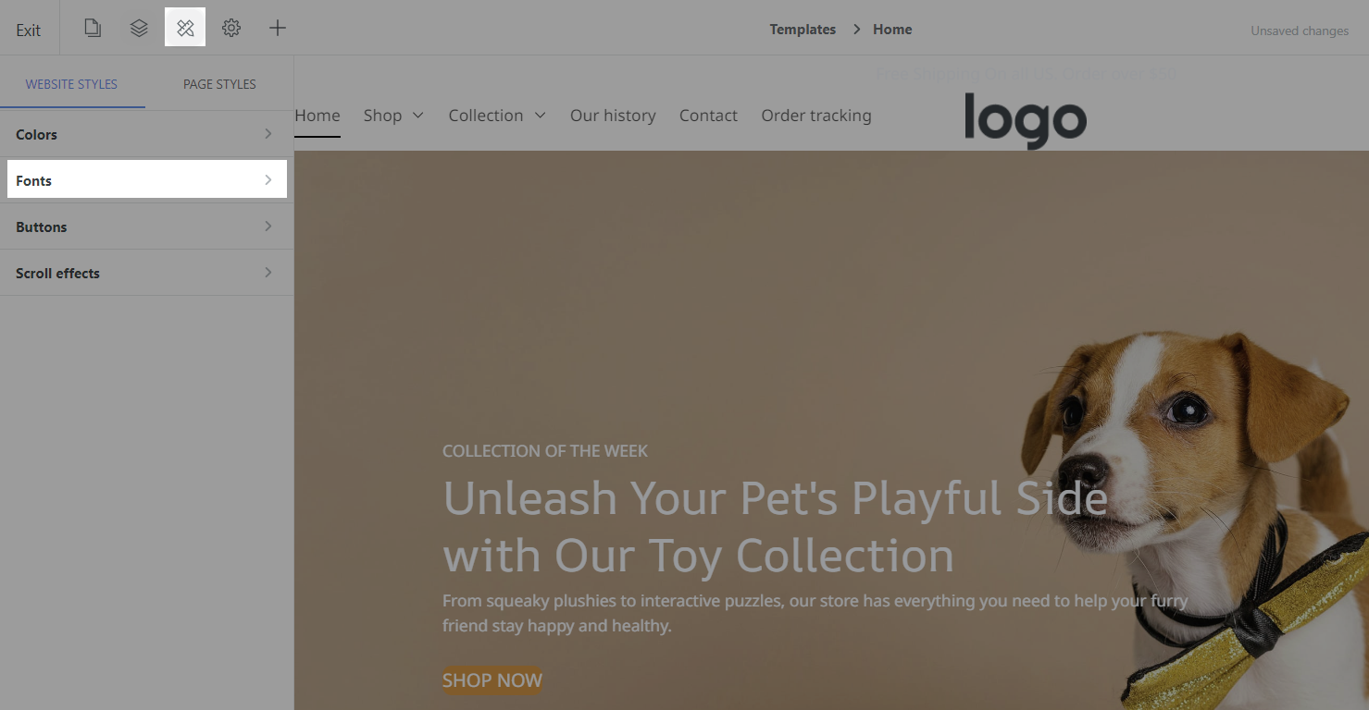The image size is (1369, 710).
Task: Expand the Buttons styles section
Action: tap(147, 226)
